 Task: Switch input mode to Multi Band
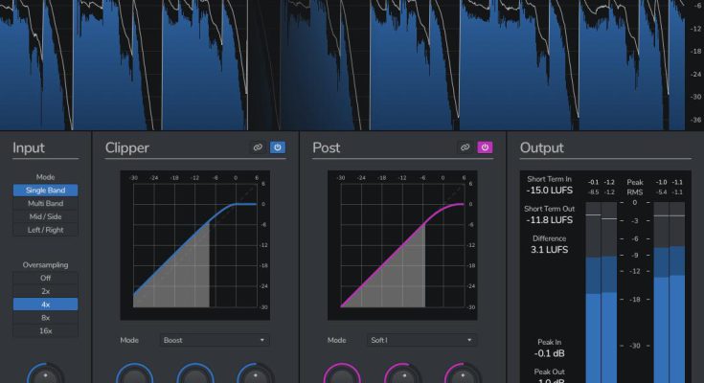(45, 204)
